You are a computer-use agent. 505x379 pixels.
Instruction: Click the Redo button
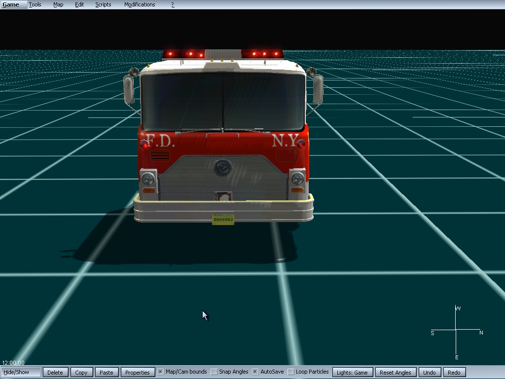click(454, 372)
